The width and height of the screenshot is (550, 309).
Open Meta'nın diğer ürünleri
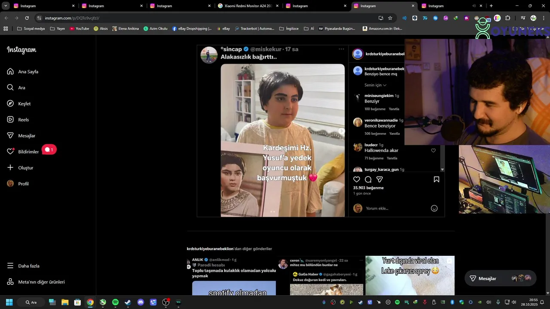click(x=36, y=282)
